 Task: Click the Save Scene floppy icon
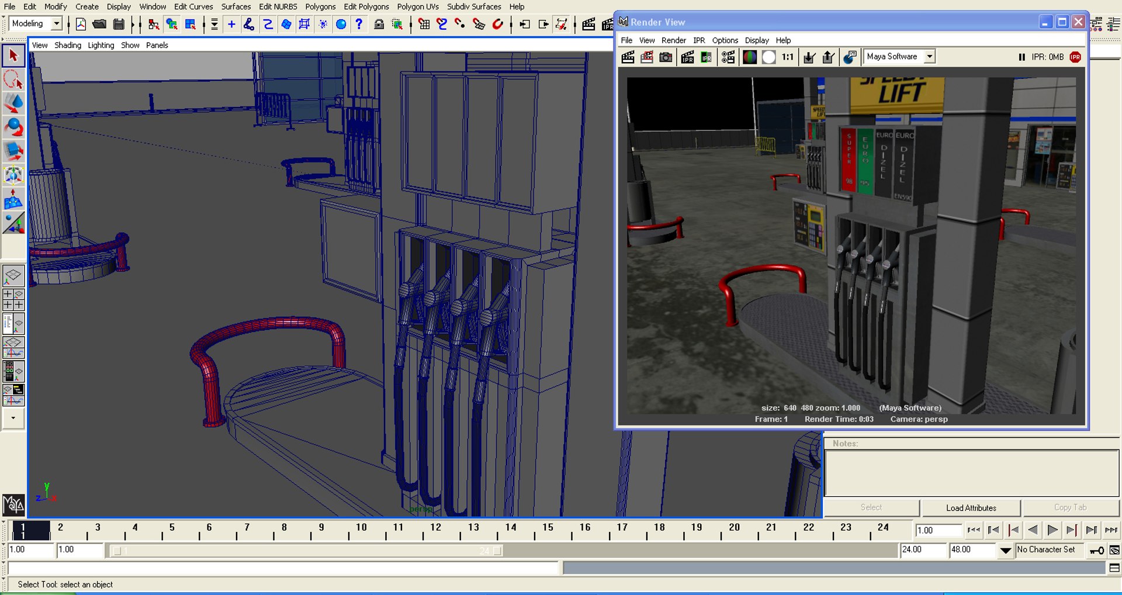(119, 24)
